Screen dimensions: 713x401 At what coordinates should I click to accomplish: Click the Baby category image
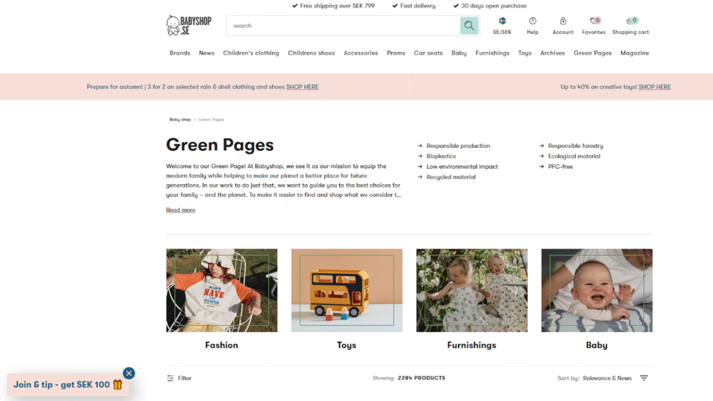click(x=597, y=290)
